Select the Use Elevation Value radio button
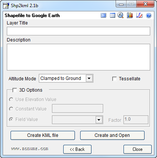The image size is (157, 158). click(11, 100)
